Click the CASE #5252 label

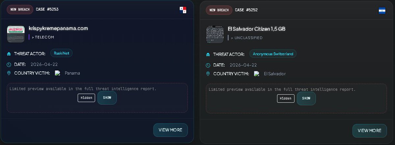click(246, 10)
